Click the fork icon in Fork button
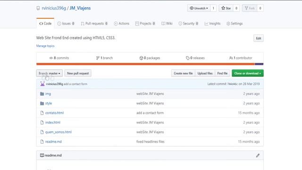This screenshot has width=302, height=170. click(246, 8)
